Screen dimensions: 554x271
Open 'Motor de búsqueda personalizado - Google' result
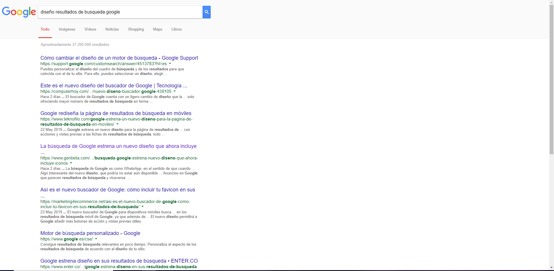coord(90,233)
